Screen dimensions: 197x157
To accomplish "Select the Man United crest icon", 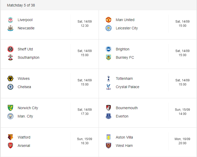I will click(x=109, y=20).
